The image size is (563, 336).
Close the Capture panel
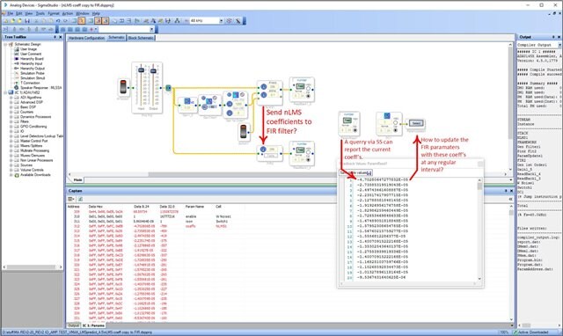pos(511,191)
